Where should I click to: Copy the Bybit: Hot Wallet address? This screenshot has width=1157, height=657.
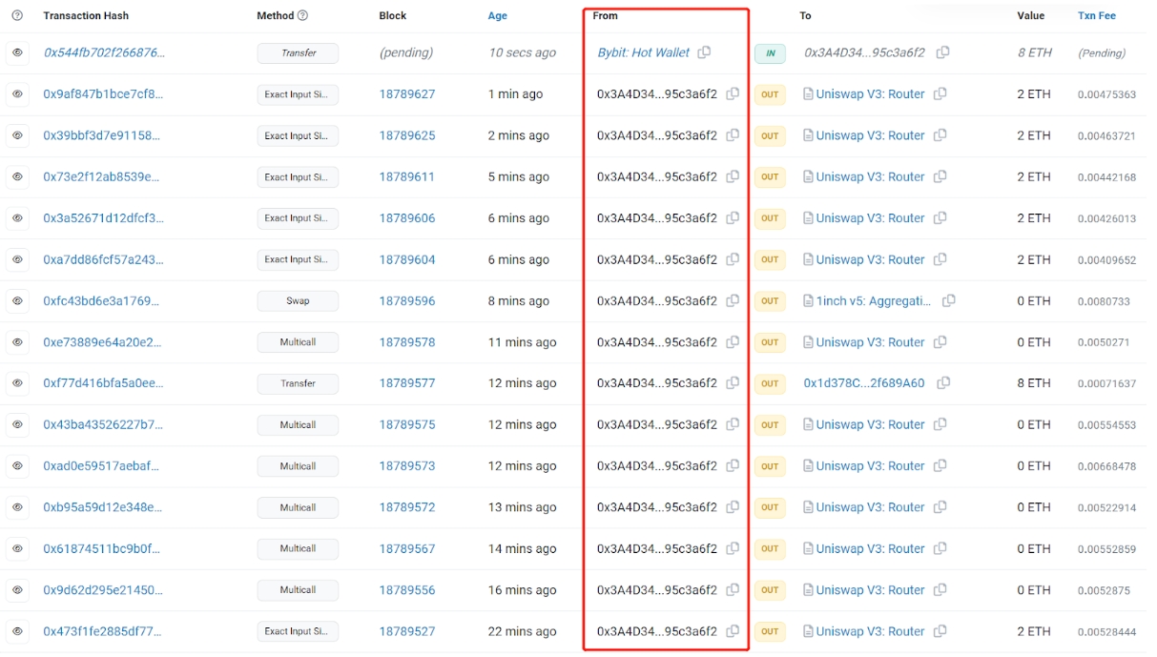pos(704,52)
